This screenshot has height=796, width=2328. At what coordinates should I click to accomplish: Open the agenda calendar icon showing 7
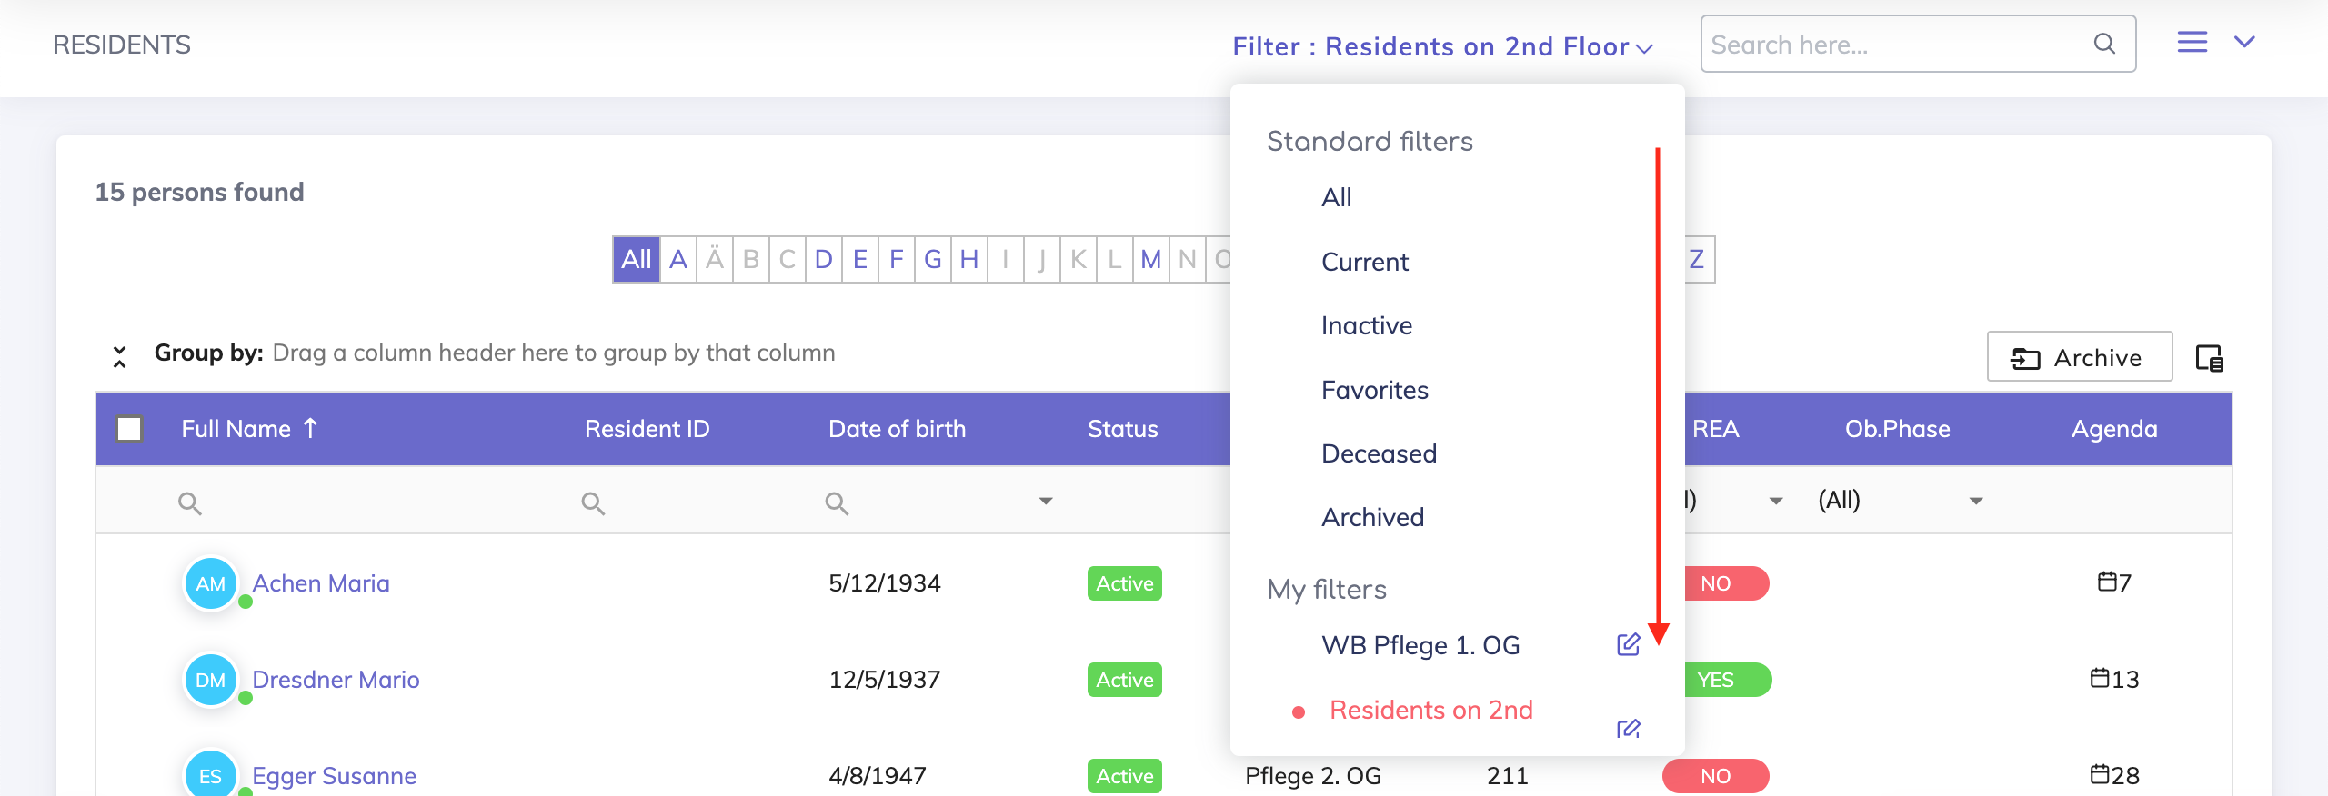(2106, 582)
